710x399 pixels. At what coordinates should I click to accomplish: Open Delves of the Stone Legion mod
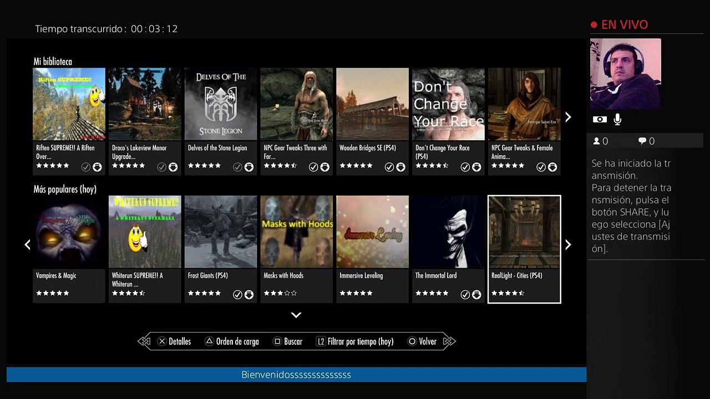[221, 104]
